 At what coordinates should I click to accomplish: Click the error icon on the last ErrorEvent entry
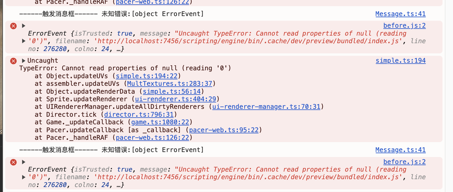coord(13,162)
